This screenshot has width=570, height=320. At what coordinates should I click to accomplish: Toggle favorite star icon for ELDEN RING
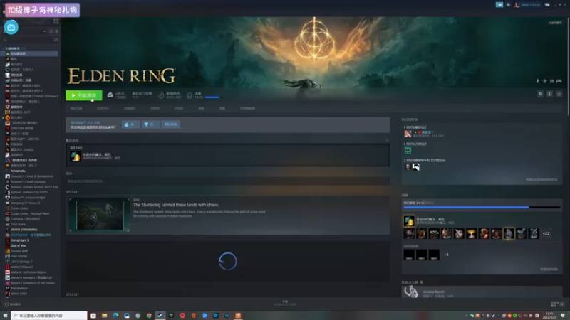[x=559, y=94]
